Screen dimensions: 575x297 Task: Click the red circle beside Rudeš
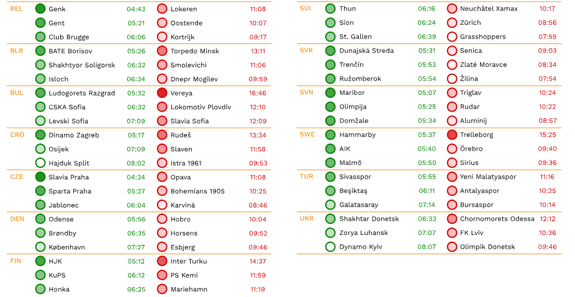click(162, 135)
